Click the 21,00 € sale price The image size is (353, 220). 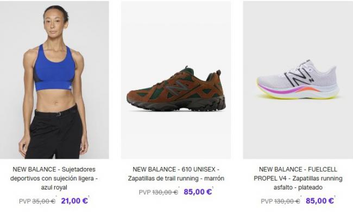pyautogui.click(x=74, y=200)
